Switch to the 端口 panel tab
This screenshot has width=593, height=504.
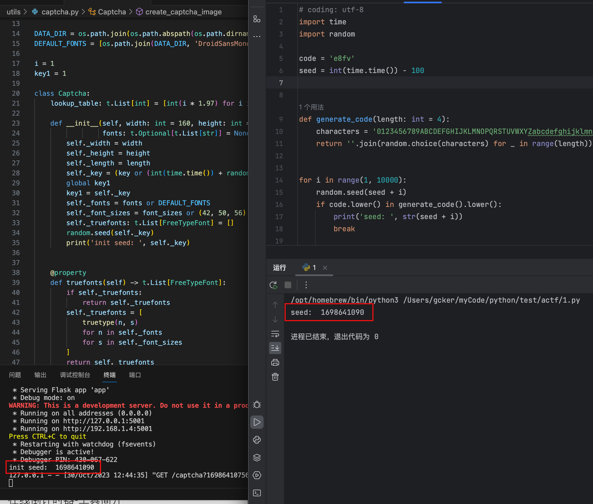[x=135, y=375]
